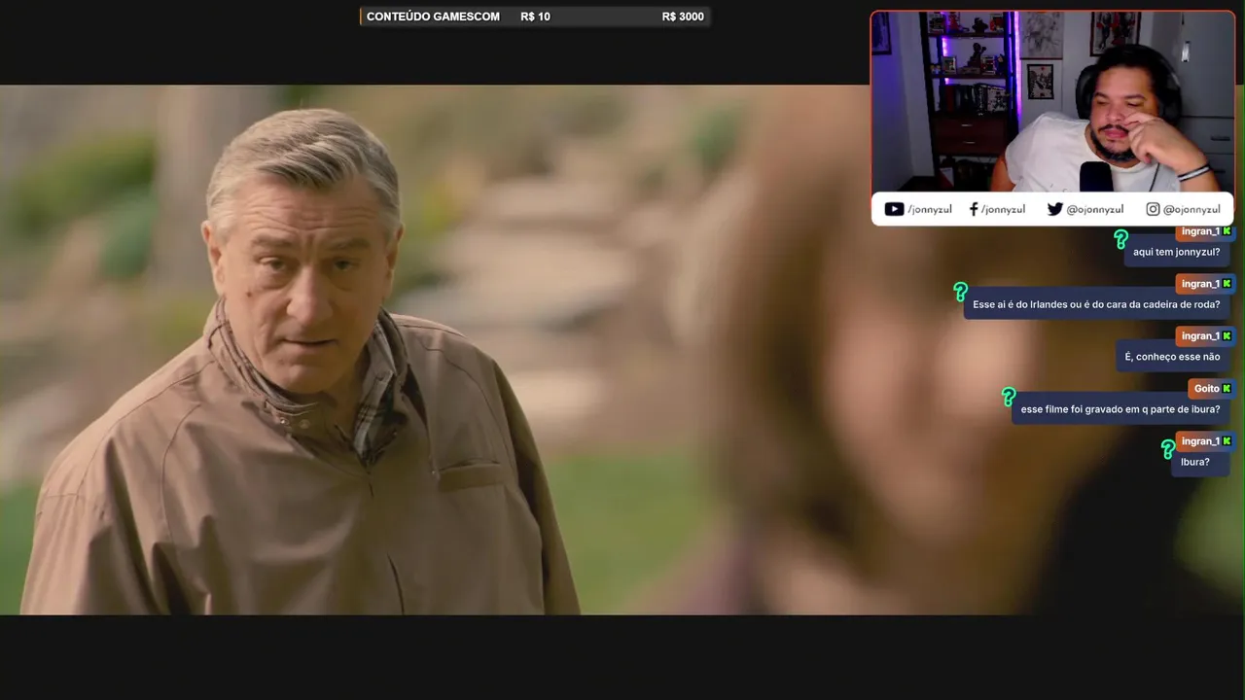Click the Instagram icon
Image resolution: width=1245 pixels, height=700 pixels.
(1153, 209)
